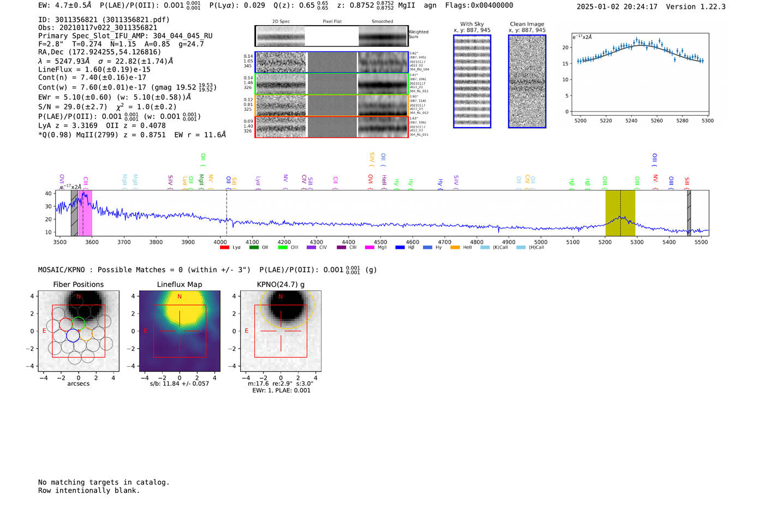Image resolution: width=764 pixels, height=520 pixels.
Task: Select the orange-framed 2D spectrum row
Action: click(x=331, y=105)
